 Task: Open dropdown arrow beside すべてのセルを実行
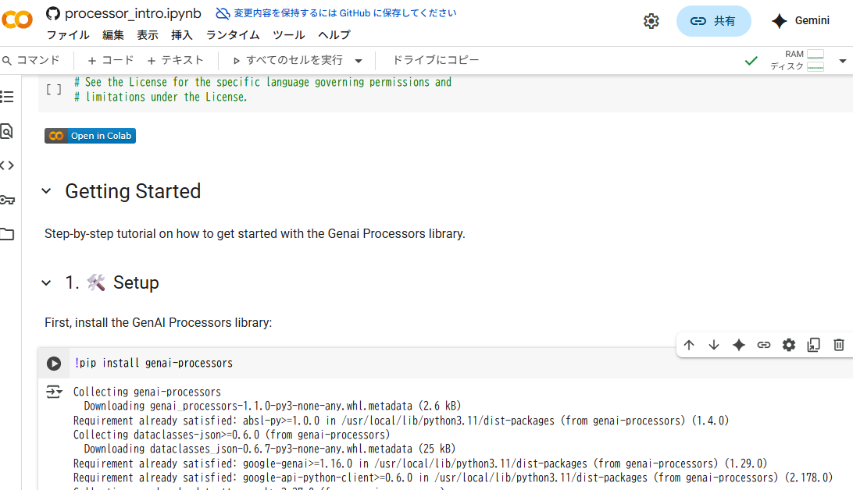pos(359,61)
